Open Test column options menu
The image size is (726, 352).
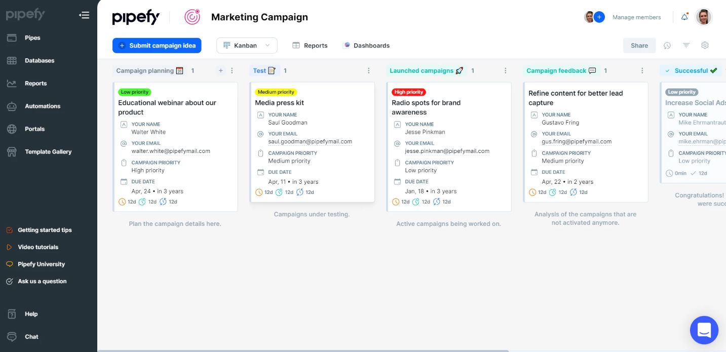[369, 71]
